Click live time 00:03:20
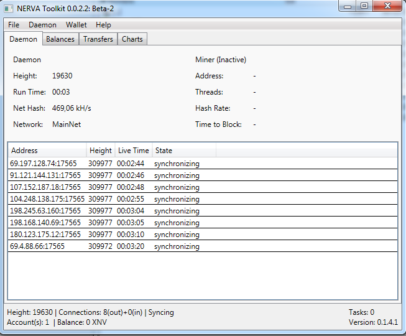 (131, 246)
